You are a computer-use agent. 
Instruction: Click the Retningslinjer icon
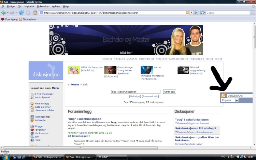(32, 117)
